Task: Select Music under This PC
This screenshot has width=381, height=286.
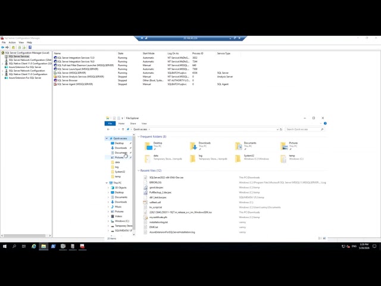Action: pos(118,207)
